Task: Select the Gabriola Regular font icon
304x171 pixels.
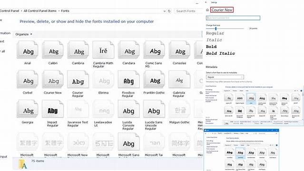Action: coord(179,79)
